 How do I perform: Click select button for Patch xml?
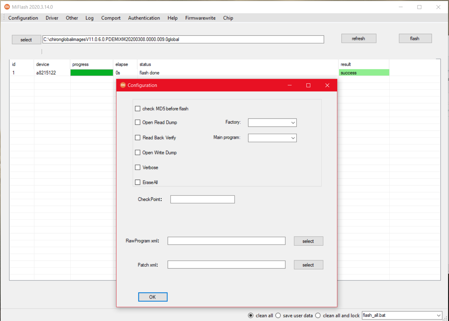pyautogui.click(x=308, y=265)
